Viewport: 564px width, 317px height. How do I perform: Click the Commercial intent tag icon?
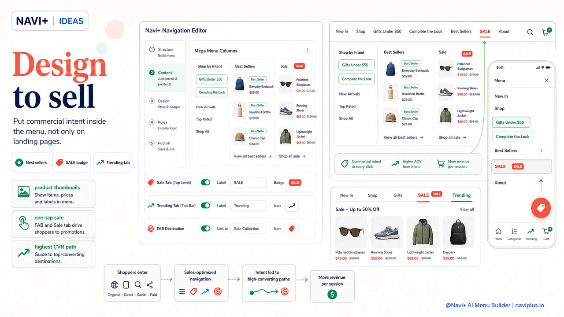click(344, 164)
